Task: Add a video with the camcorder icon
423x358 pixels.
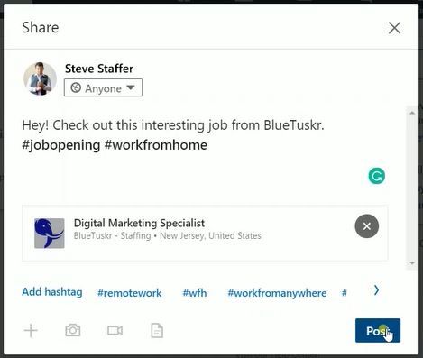Action: [115, 331]
